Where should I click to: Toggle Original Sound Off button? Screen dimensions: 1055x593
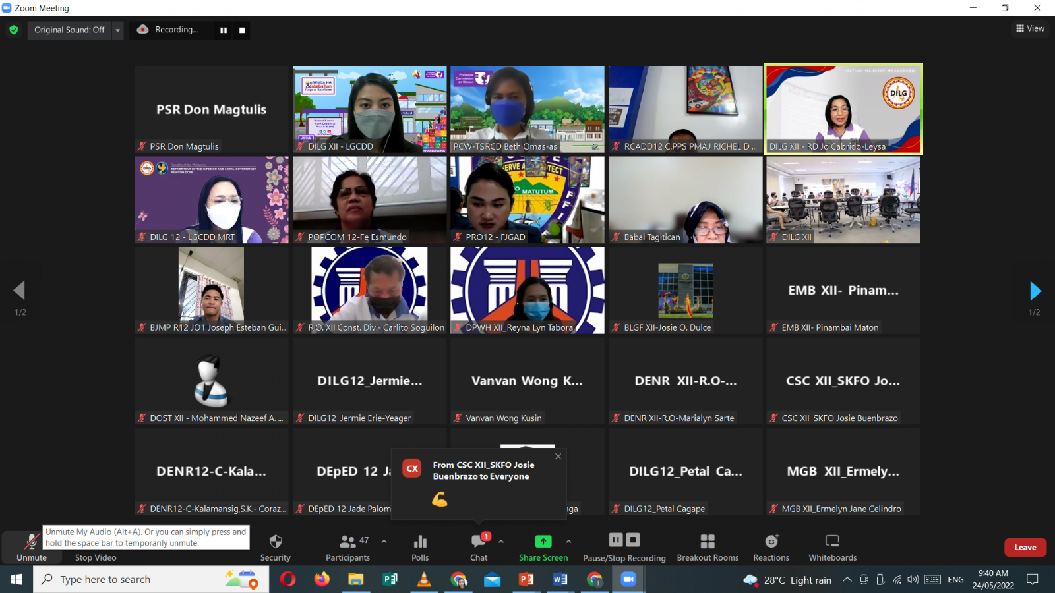(x=69, y=30)
